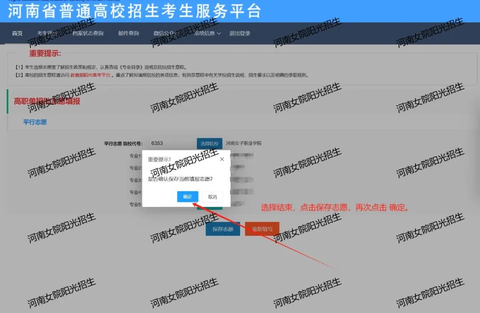
Task: Close the 重要提示 dialog with the X
Action: (x=222, y=159)
